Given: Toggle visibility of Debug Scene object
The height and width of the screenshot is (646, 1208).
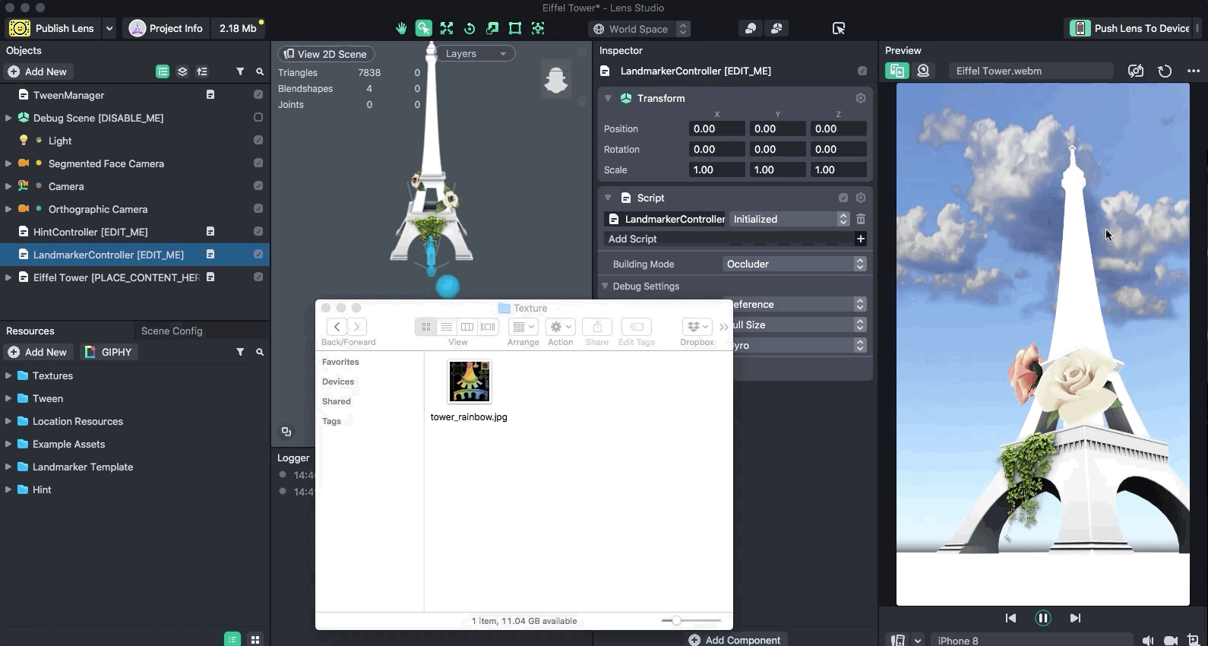Looking at the screenshot, I should (x=258, y=118).
